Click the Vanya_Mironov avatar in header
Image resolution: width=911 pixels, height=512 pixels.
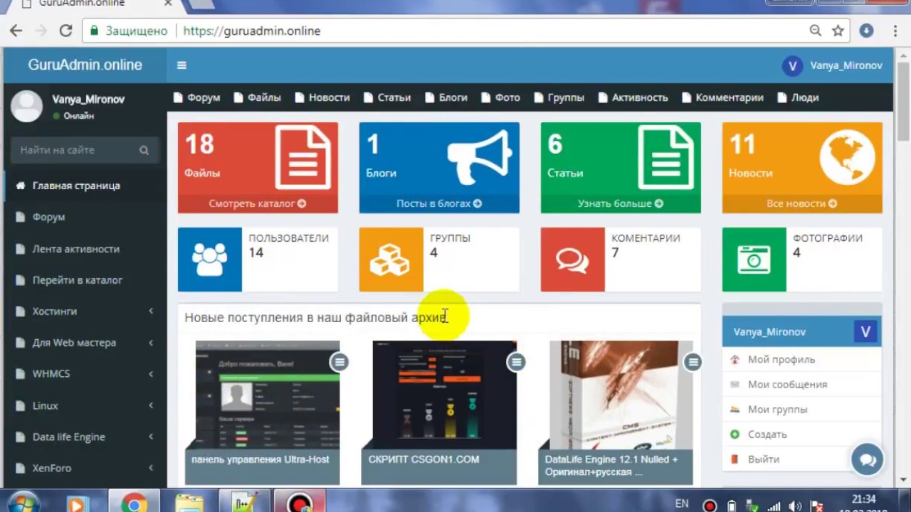click(x=792, y=65)
